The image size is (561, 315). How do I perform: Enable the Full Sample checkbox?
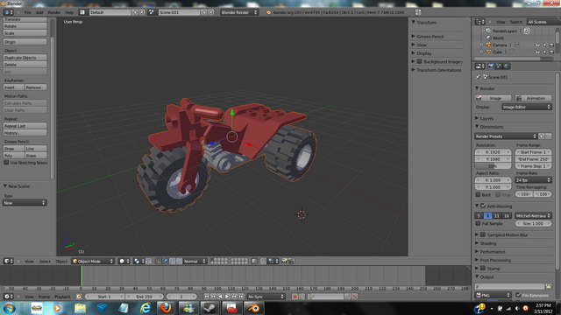(478, 224)
